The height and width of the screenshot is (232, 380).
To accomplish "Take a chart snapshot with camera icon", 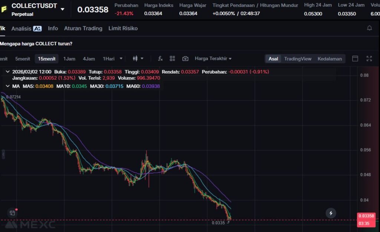I will (x=185, y=59).
